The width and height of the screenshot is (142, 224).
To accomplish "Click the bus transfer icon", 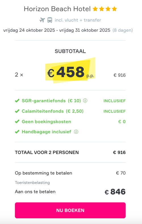I will pyautogui.click(x=50, y=20).
